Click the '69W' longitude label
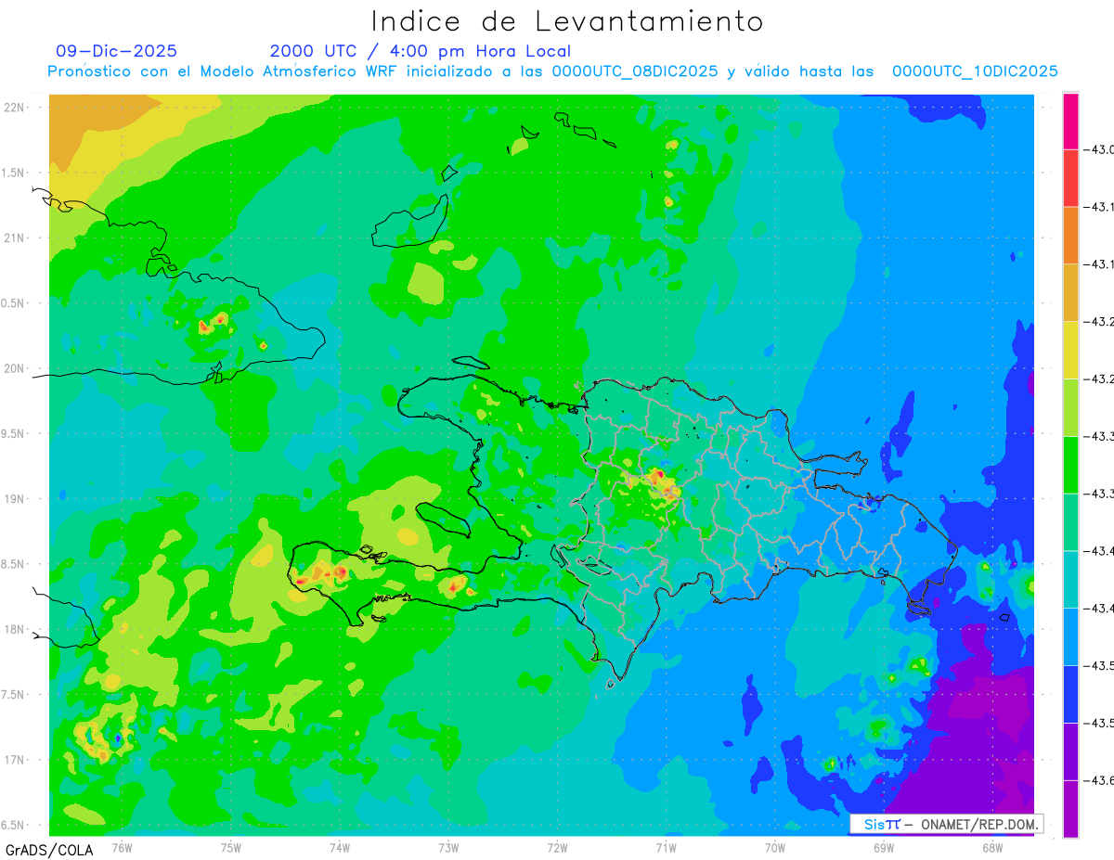Image resolution: width=1114 pixels, height=860 pixels. 884,847
